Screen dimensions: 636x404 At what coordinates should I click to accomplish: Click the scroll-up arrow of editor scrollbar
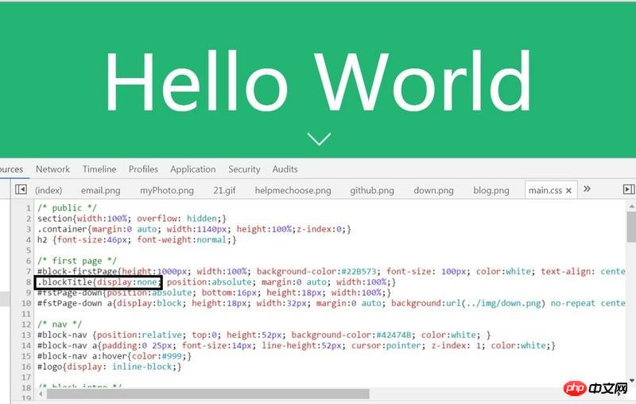click(x=631, y=207)
